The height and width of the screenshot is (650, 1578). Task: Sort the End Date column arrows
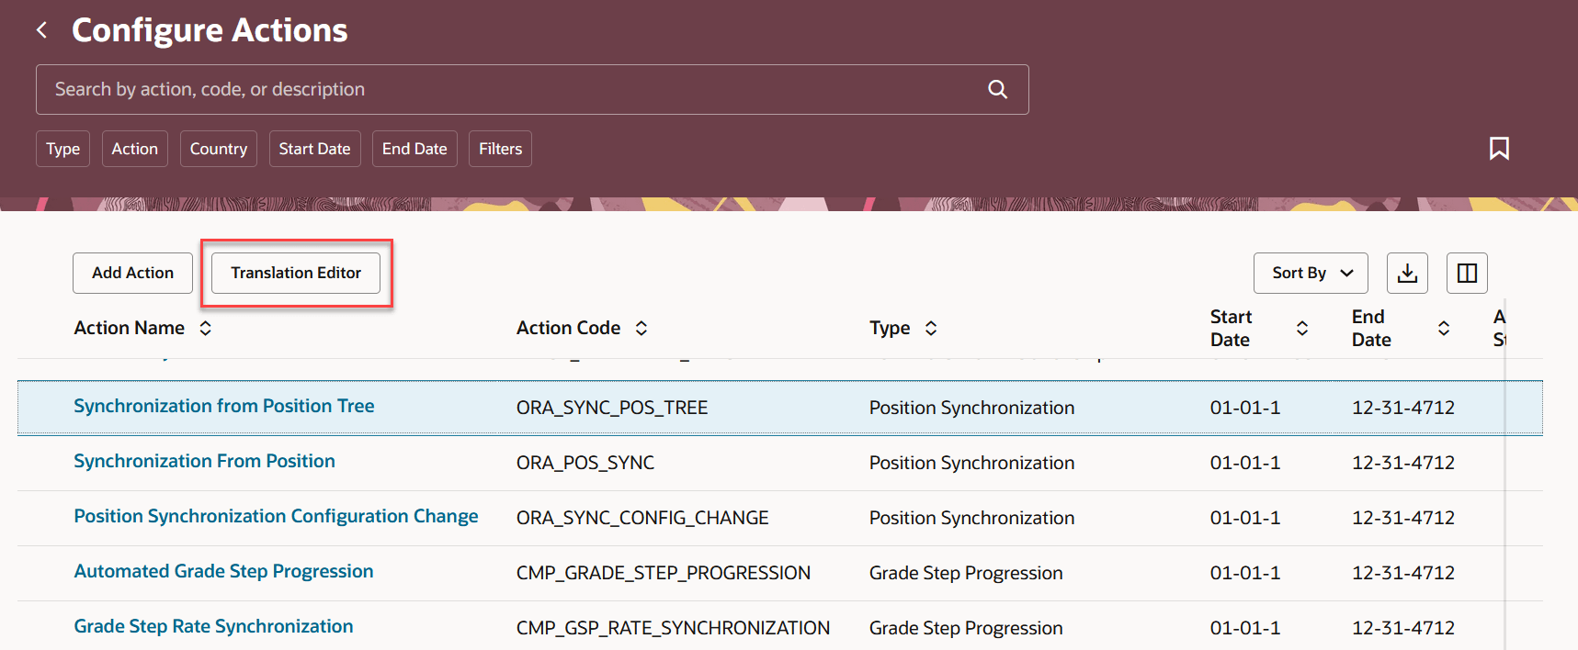click(x=1444, y=328)
